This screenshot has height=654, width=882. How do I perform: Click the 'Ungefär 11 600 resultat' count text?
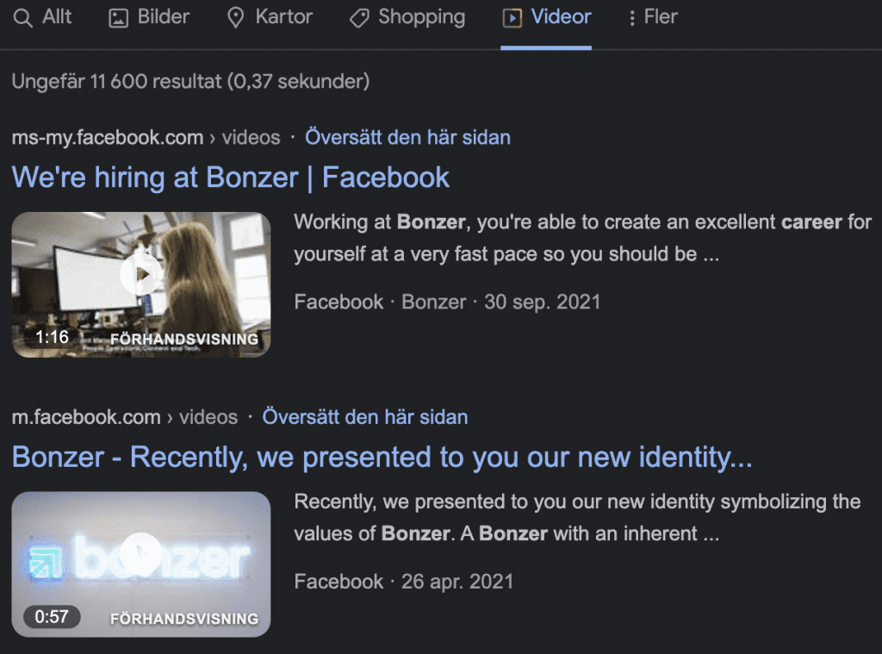point(190,82)
